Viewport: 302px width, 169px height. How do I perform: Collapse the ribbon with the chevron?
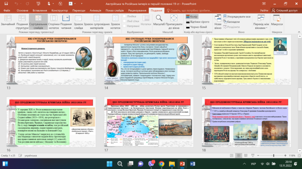point(299,32)
